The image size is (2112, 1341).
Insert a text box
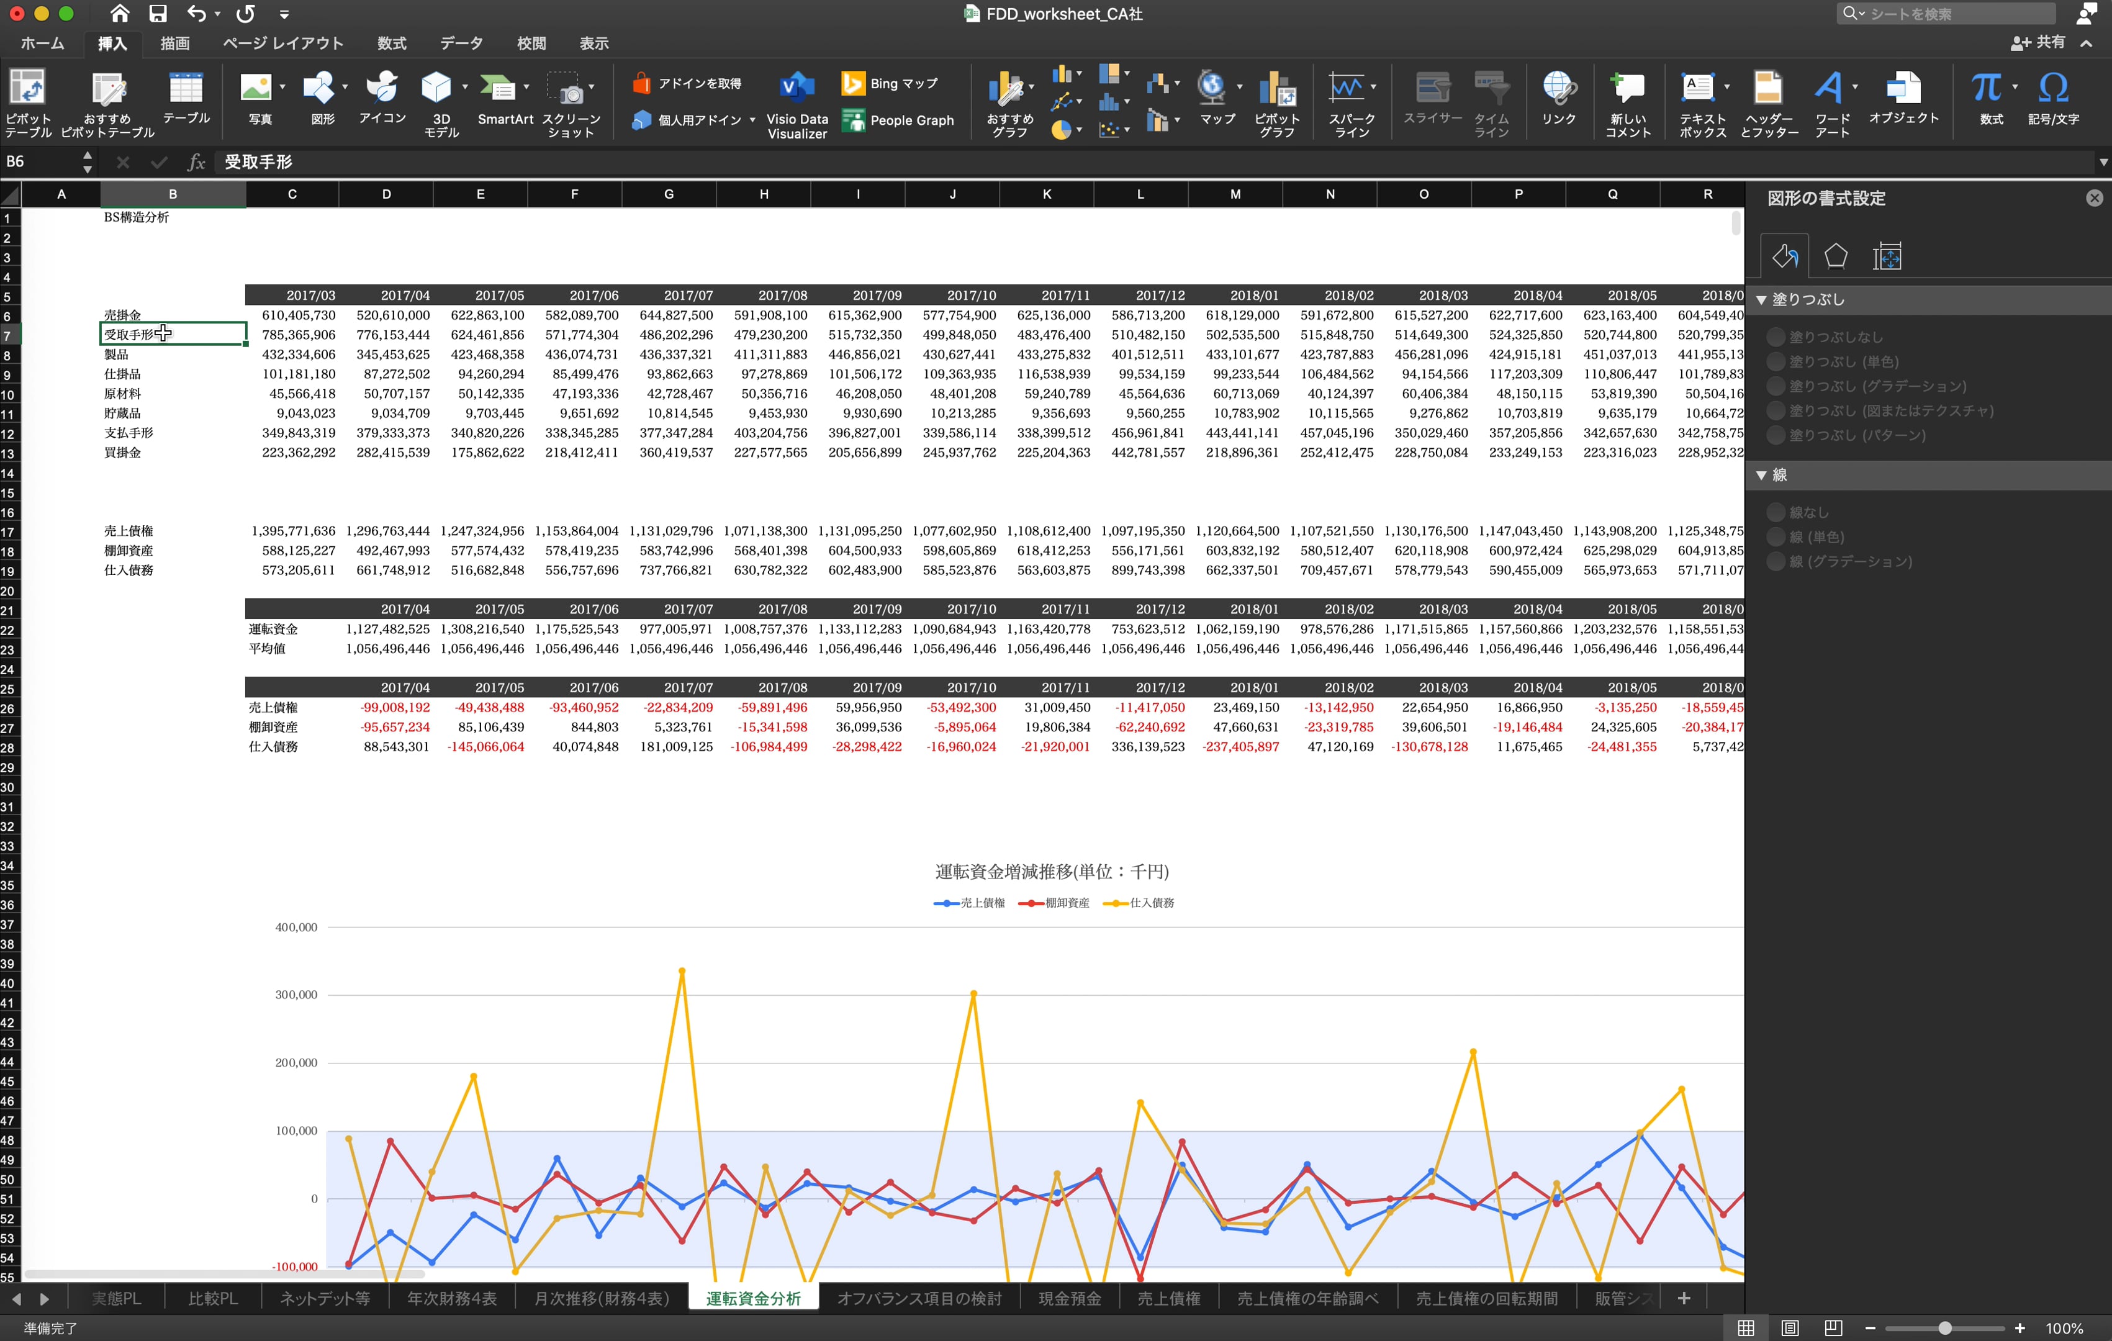tap(1698, 88)
